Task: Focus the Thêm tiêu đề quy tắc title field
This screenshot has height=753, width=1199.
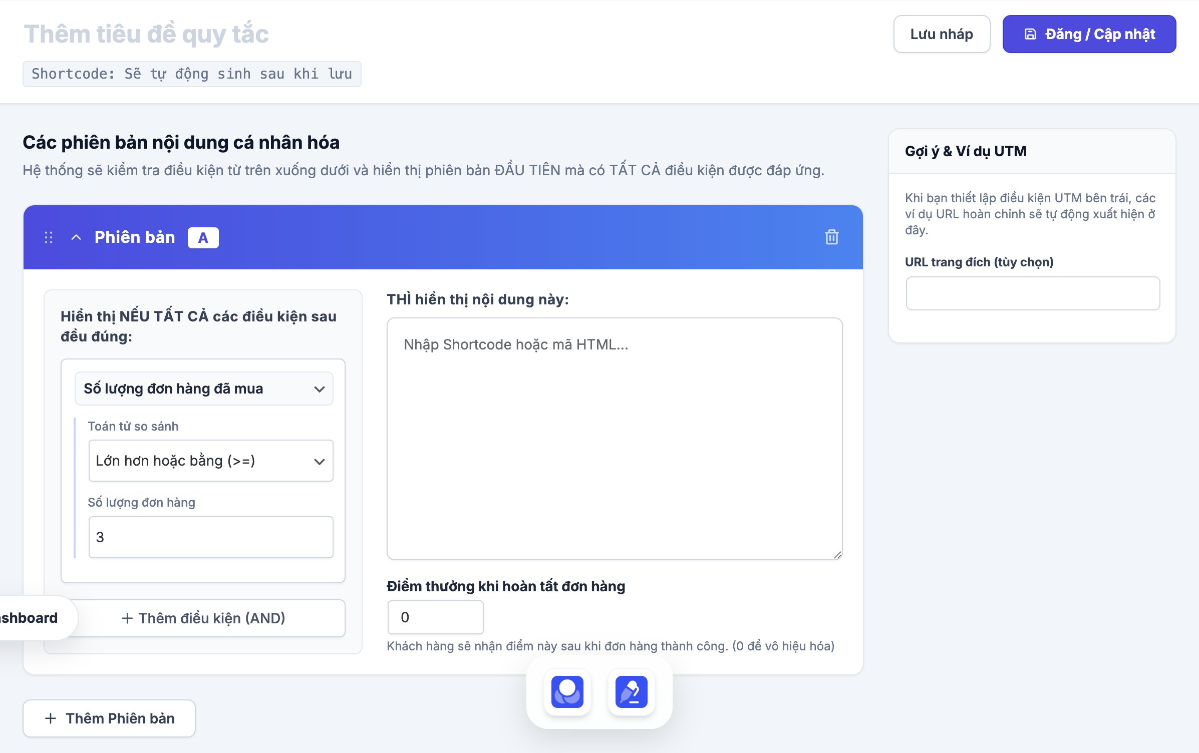Action: (x=146, y=34)
